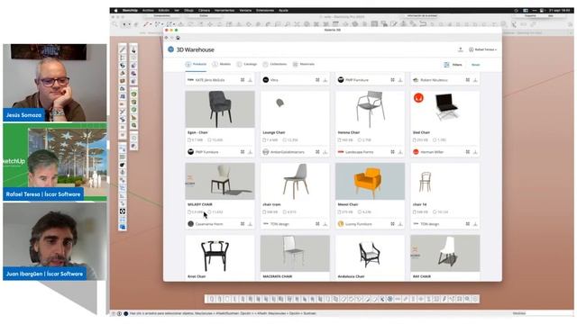
Task: Download the Sled Chair model
Action: coord(475,152)
